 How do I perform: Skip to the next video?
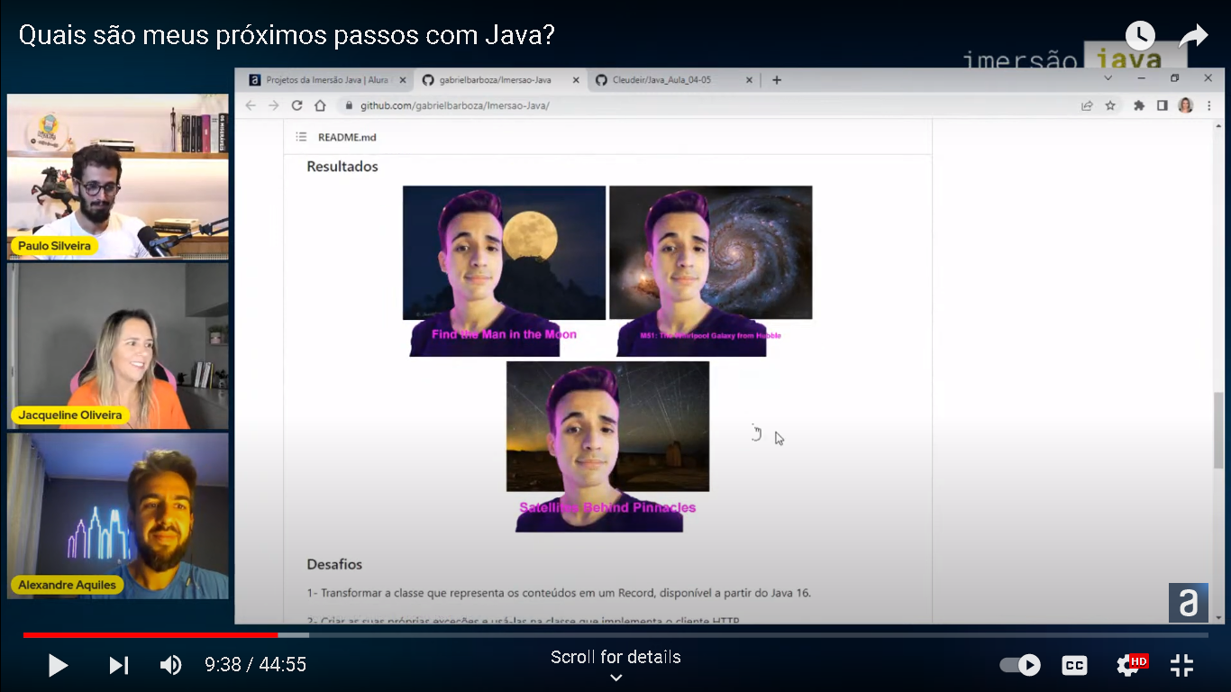coord(118,665)
